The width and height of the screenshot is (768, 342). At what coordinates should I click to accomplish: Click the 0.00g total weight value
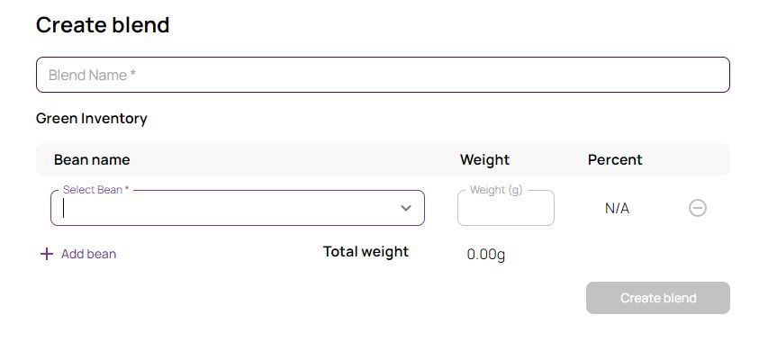tap(486, 255)
